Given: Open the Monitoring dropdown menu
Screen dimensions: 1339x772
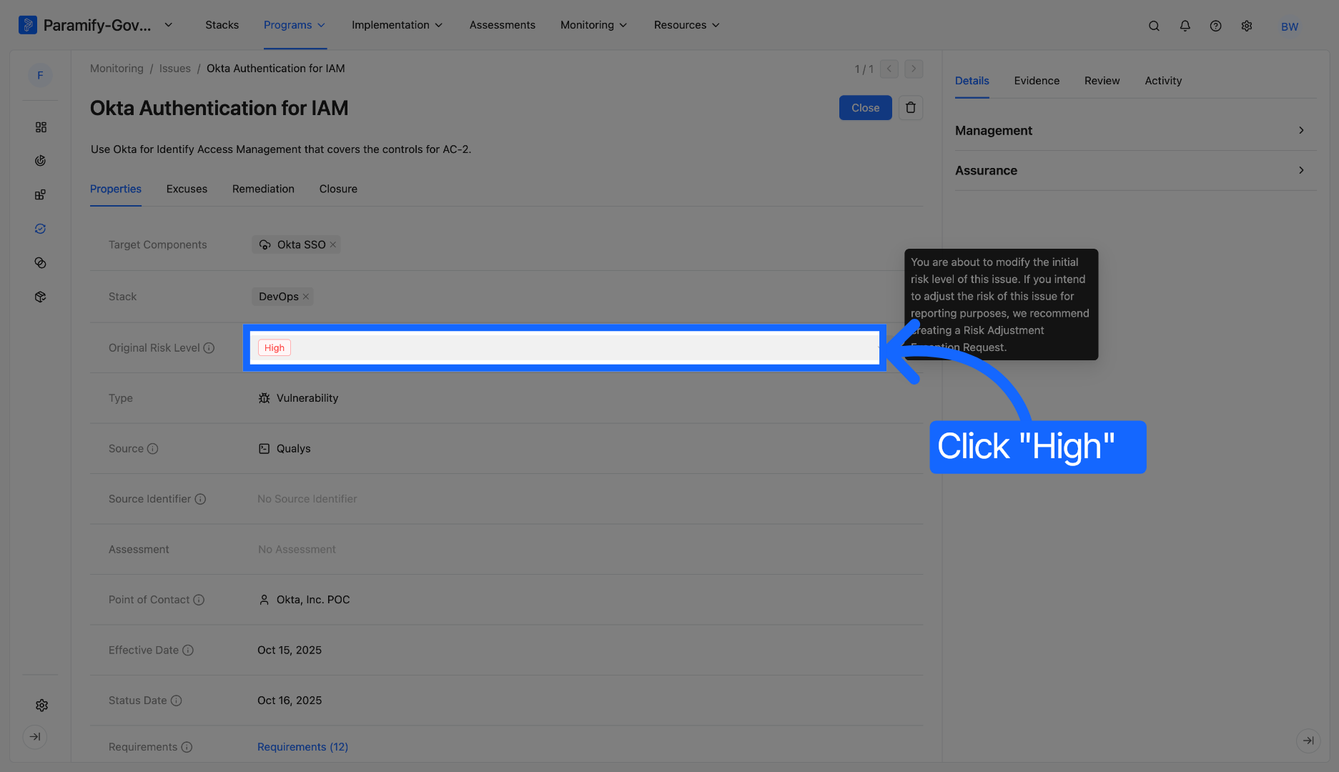Looking at the screenshot, I should click(x=593, y=25).
